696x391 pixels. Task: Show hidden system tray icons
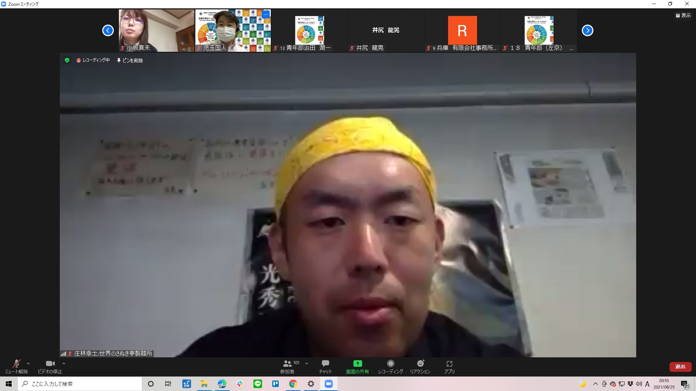tap(595, 384)
